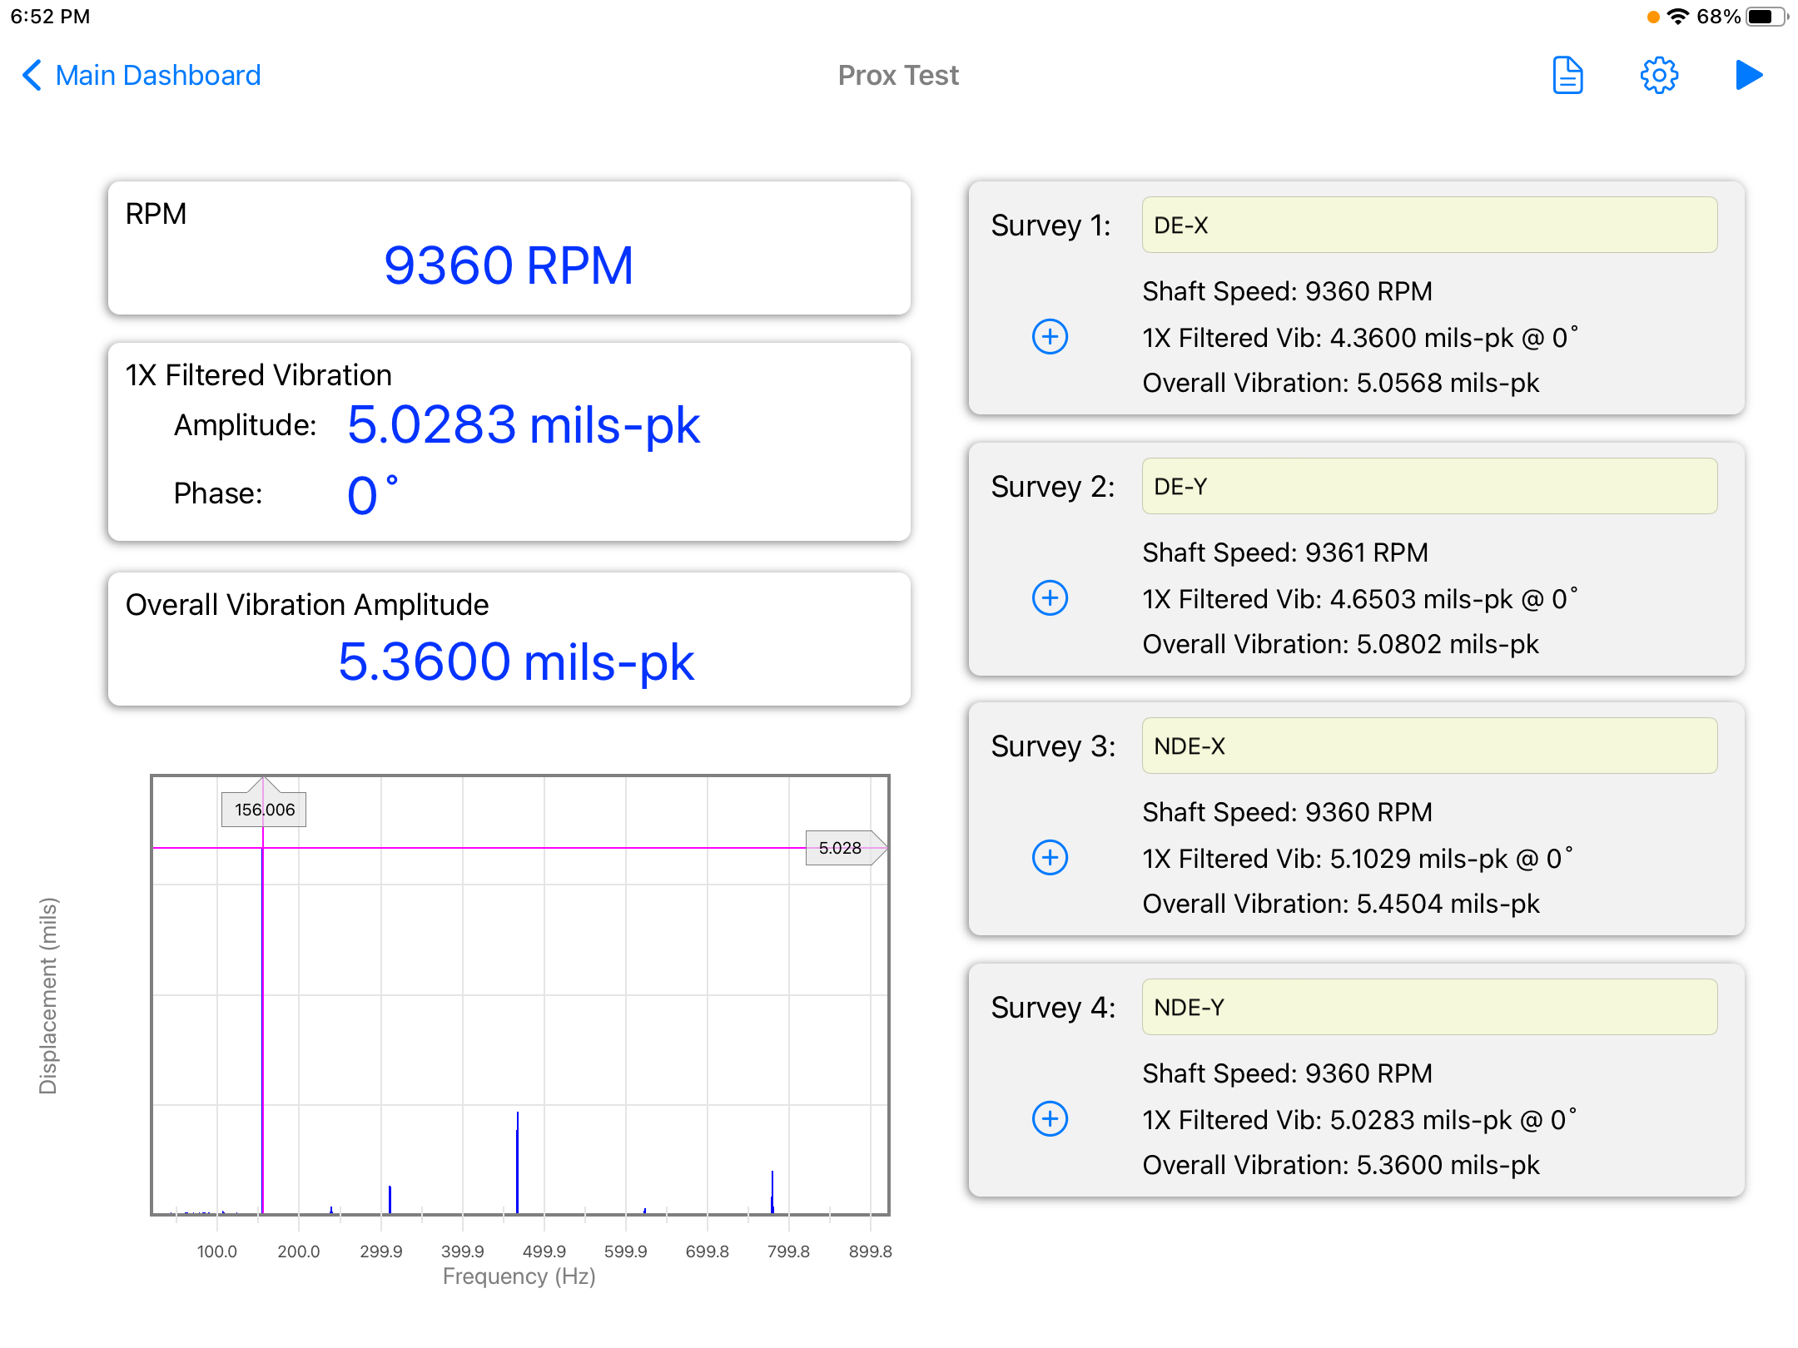Tap the spectrum peak near 468 Hz
Screen dimensions: 1798x1348
pyautogui.click(x=517, y=1162)
